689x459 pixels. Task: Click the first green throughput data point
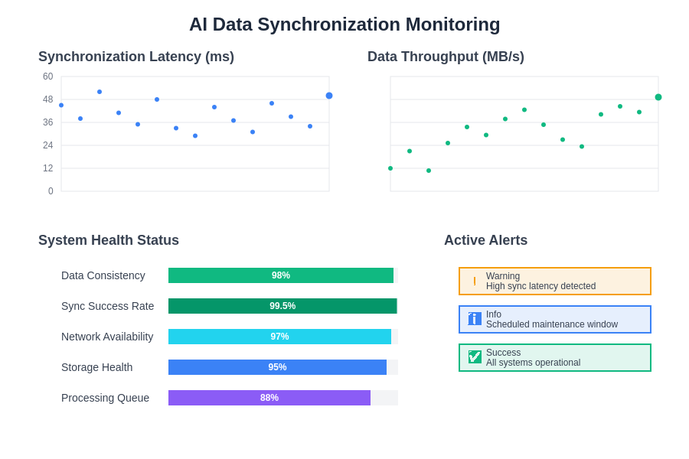[x=390, y=168]
